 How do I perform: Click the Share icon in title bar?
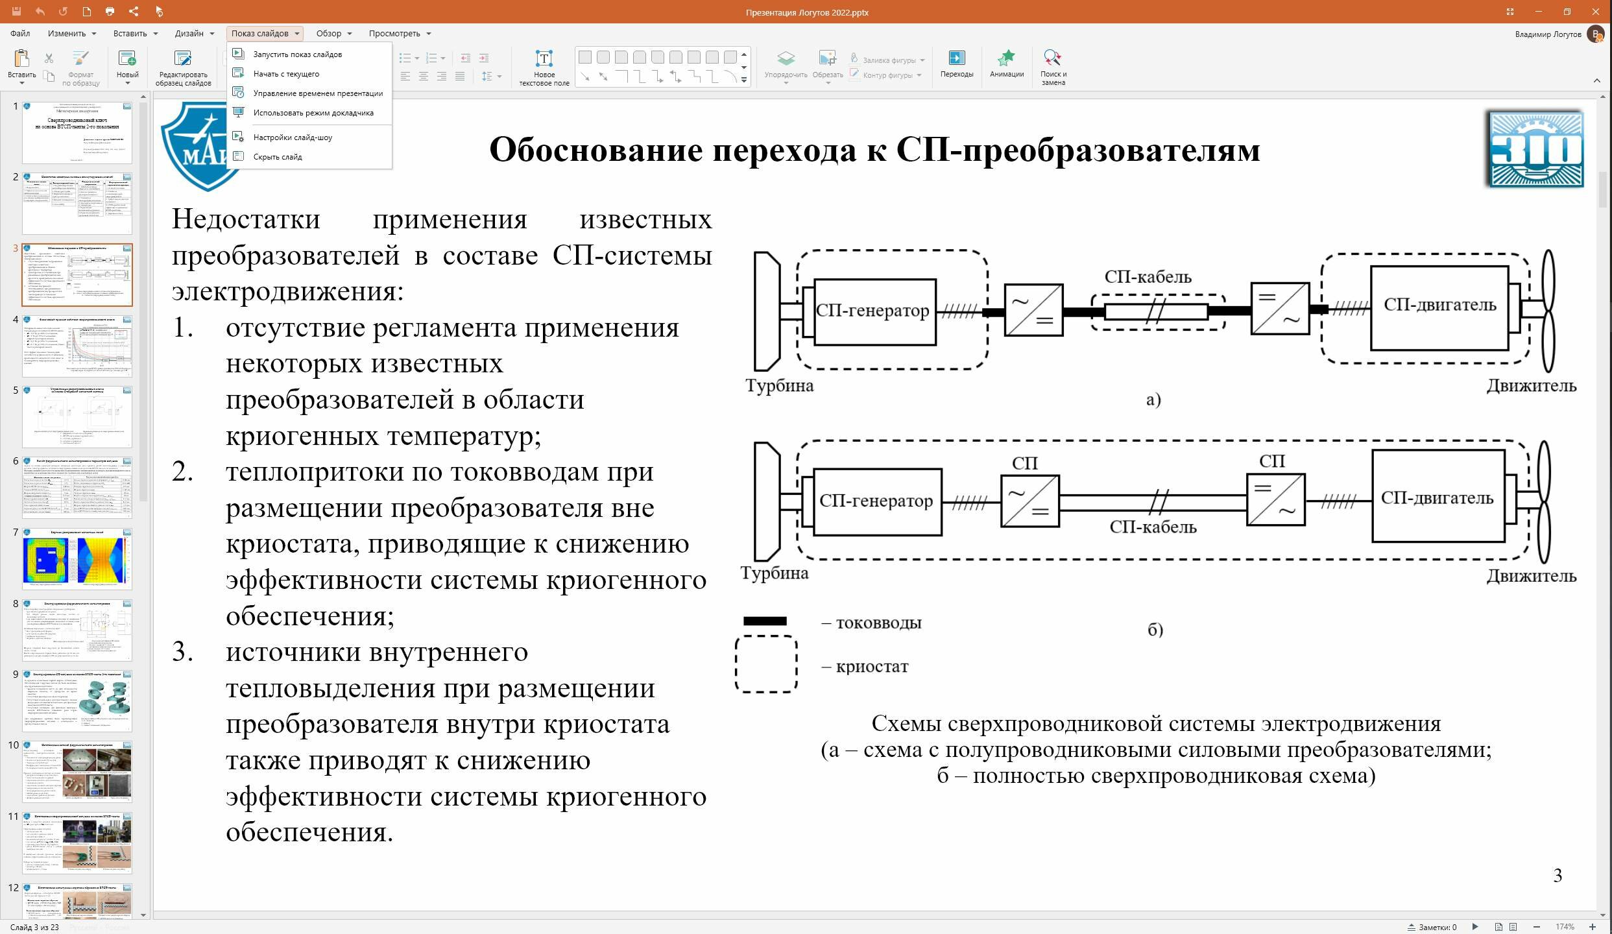pyautogui.click(x=133, y=11)
